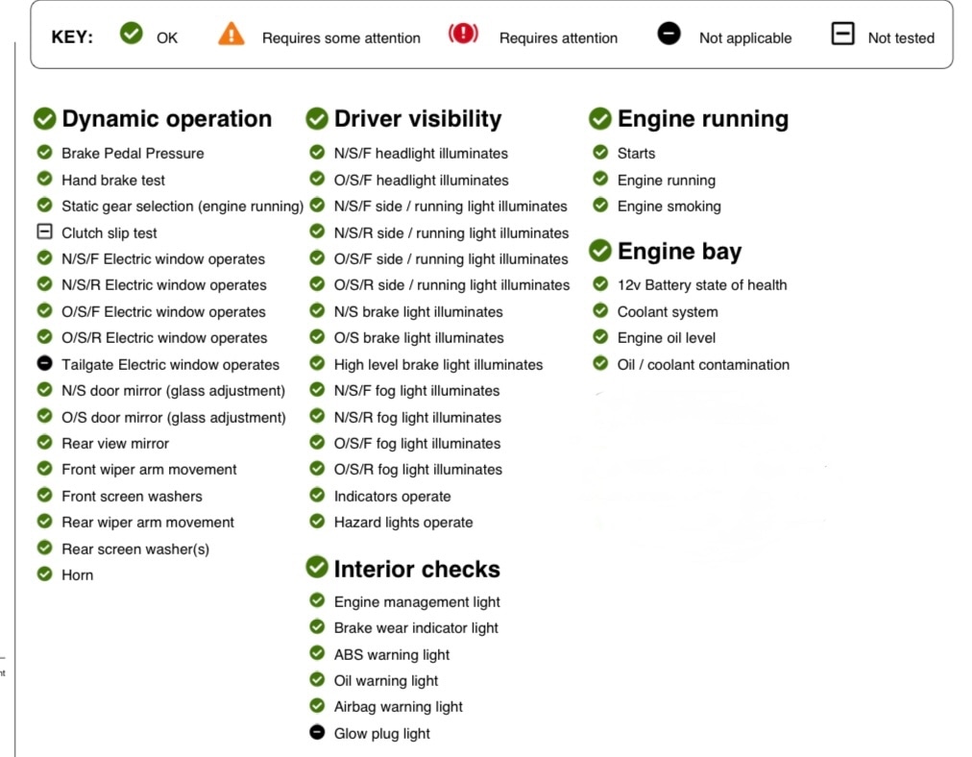
Task: Click the check mark beside Brake Pedal Pressure
Action: click(x=44, y=153)
